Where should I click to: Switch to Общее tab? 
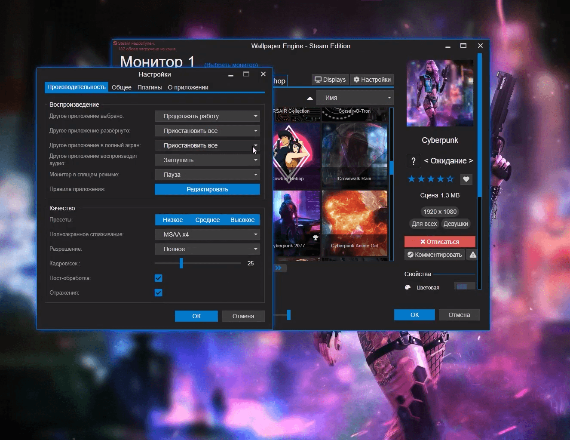click(x=122, y=87)
